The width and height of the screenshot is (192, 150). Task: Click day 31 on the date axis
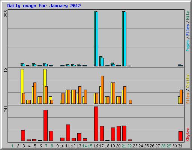pos(180,146)
